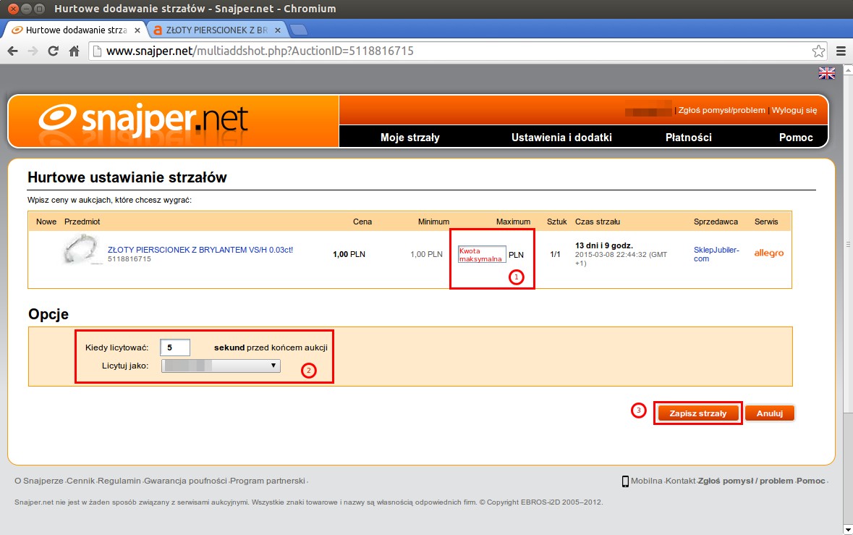
Task: Click the 'Wyloguj się' link
Action: pyautogui.click(x=794, y=110)
